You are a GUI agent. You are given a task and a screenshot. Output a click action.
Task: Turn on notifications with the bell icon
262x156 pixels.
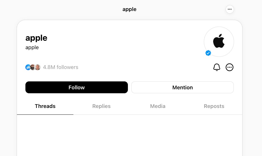[217, 67]
